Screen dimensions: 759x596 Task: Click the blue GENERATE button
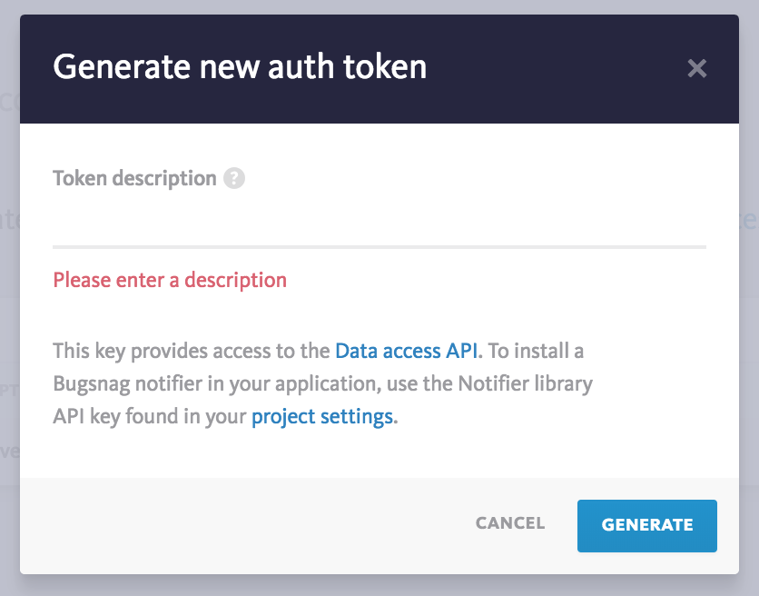click(647, 526)
